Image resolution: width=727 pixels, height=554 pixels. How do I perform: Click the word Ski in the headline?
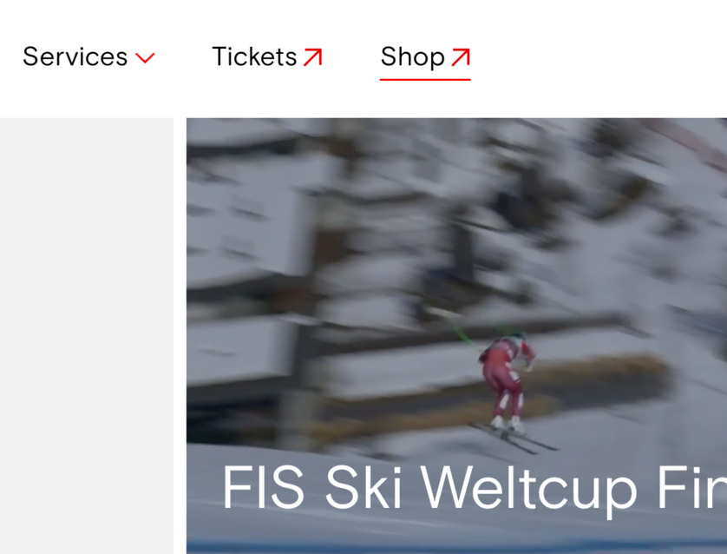click(x=363, y=487)
